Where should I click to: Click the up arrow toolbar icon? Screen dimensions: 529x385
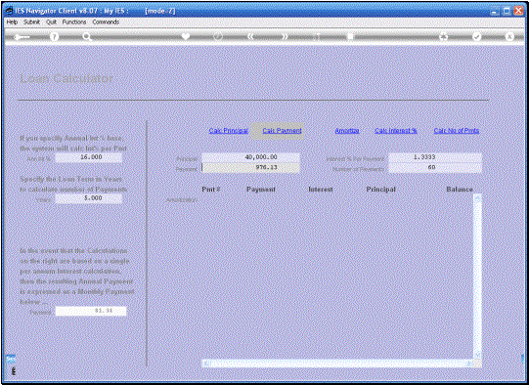(x=317, y=36)
